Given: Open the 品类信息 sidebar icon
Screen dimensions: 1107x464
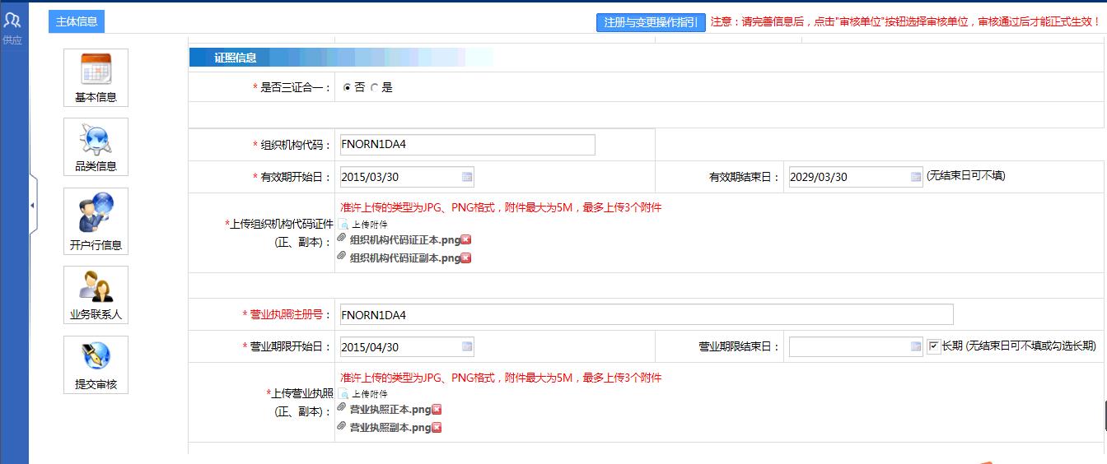Looking at the screenshot, I should (x=96, y=146).
